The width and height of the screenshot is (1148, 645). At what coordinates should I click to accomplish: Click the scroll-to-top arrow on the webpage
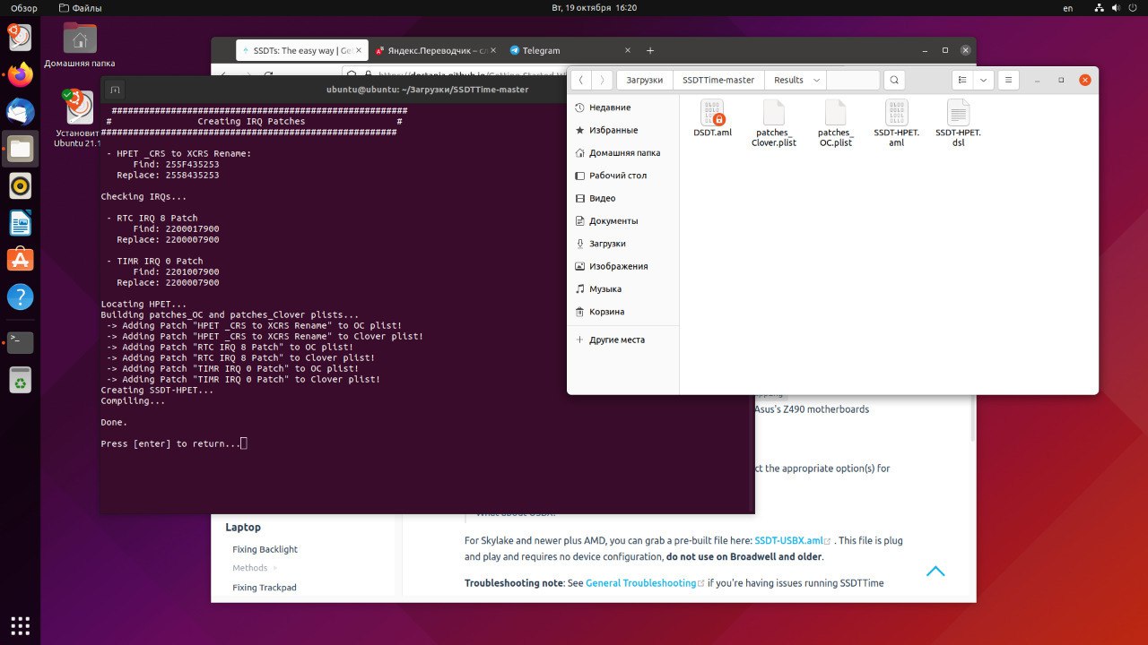pos(935,571)
